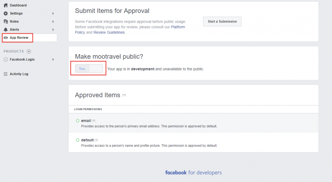
Task: Click the Alerts bell icon
Action: pos(6,30)
